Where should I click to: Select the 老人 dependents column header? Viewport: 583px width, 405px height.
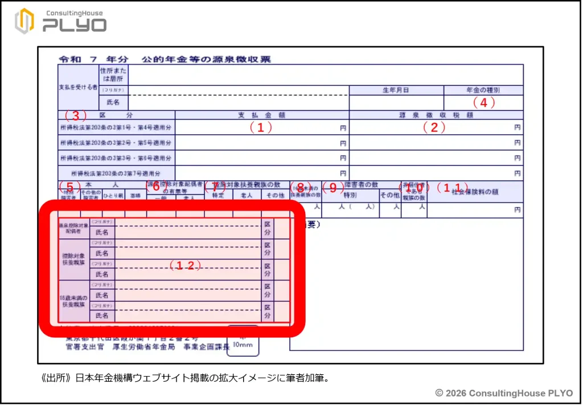click(247, 196)
